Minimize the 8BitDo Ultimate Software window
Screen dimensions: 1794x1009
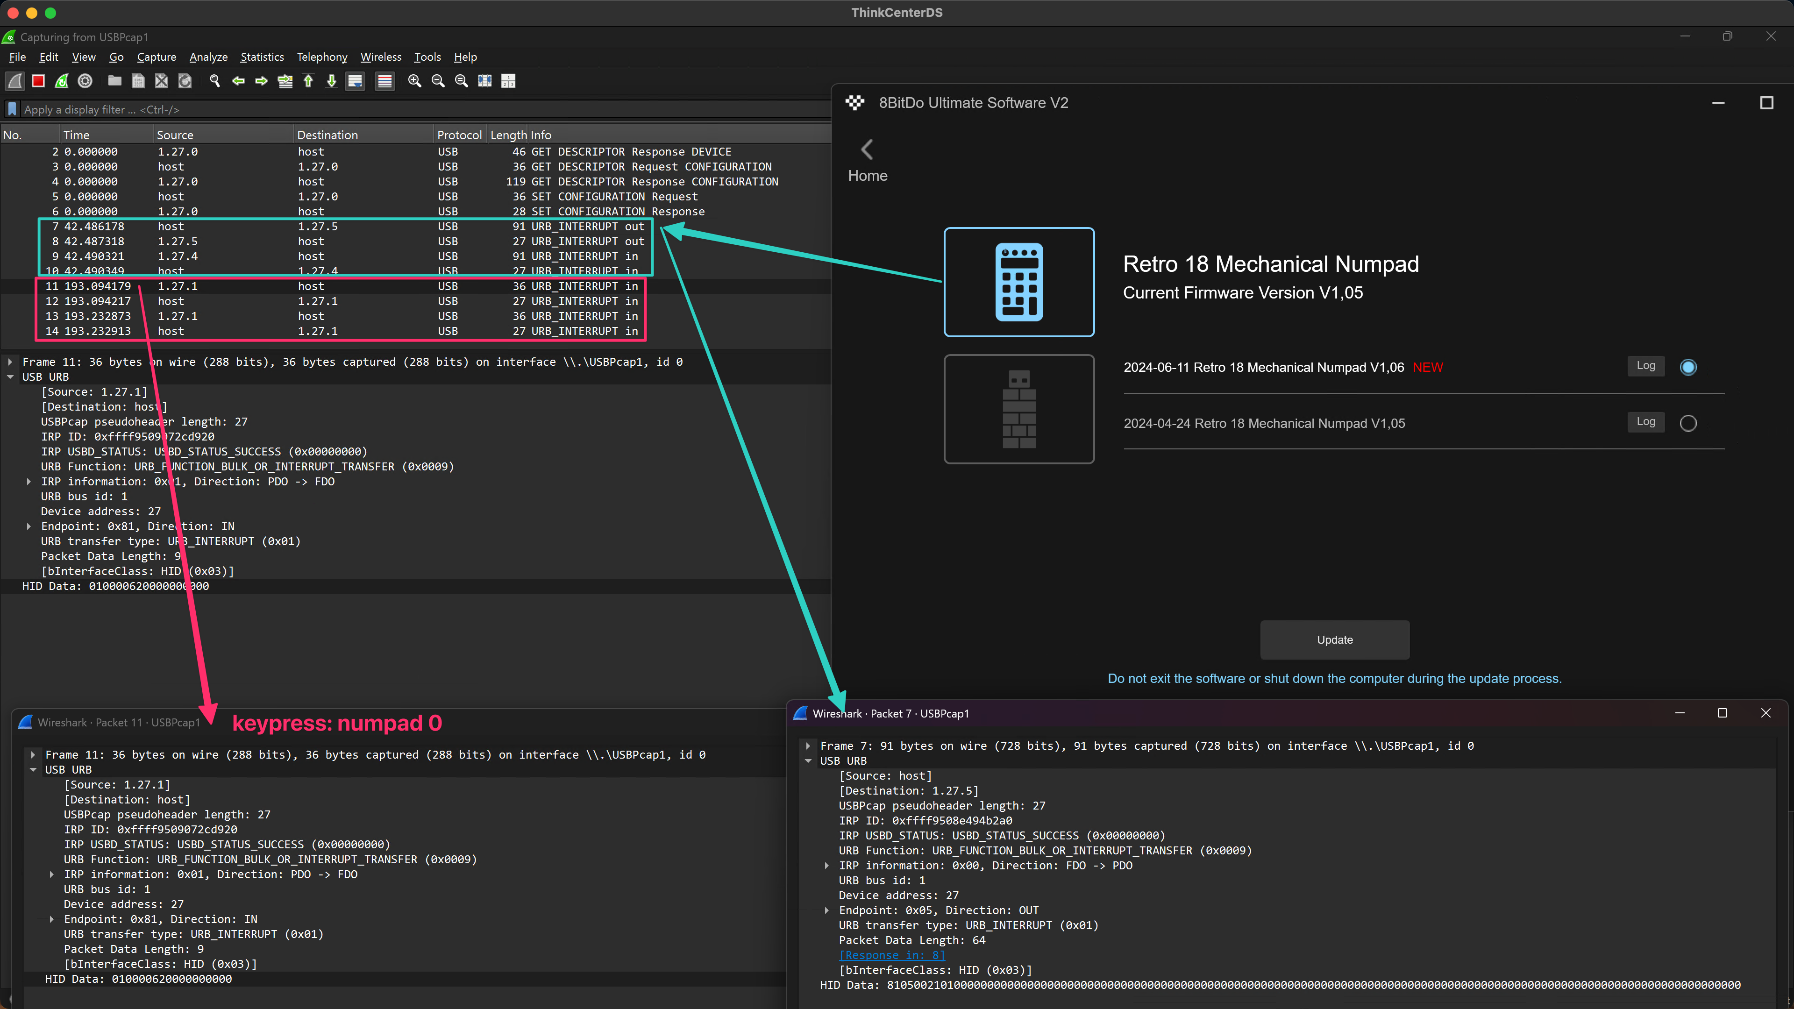tap(1718, 103)
